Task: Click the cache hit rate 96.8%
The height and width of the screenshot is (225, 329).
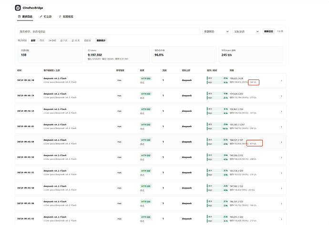Action: click(x=159, y=55)
